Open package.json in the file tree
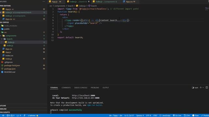 (x=10, y=69)
